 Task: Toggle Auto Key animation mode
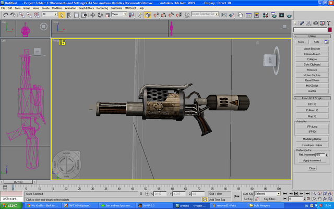tap(248, 194)
